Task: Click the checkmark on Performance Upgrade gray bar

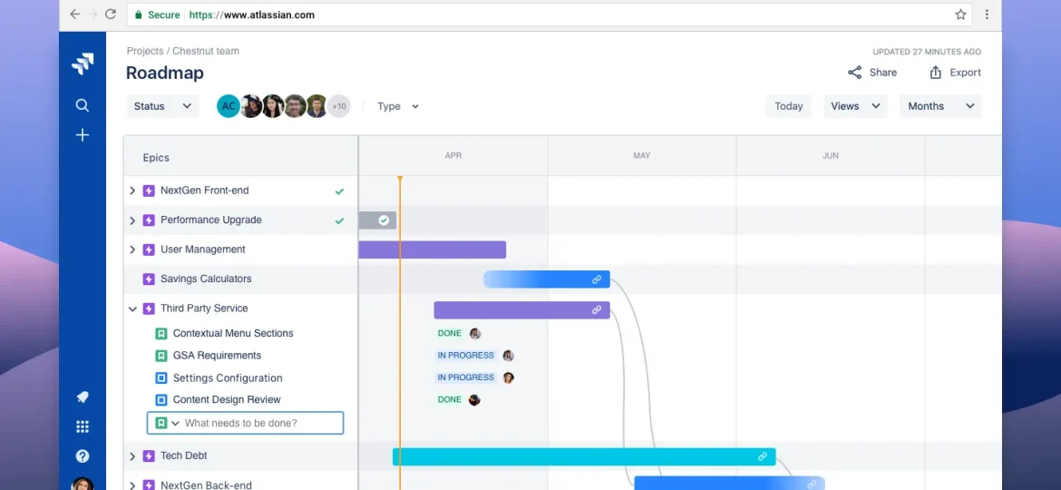Action: [384, 220]
